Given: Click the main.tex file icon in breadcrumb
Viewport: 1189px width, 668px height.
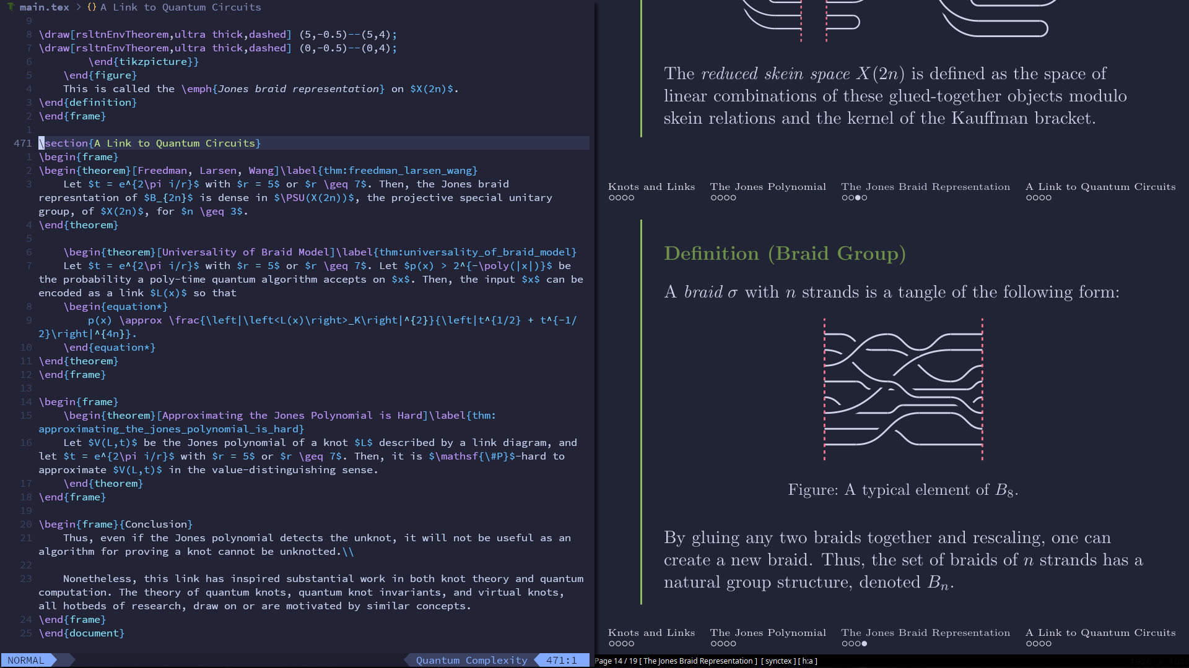Looking at the screenshot, I should [11, 7].
